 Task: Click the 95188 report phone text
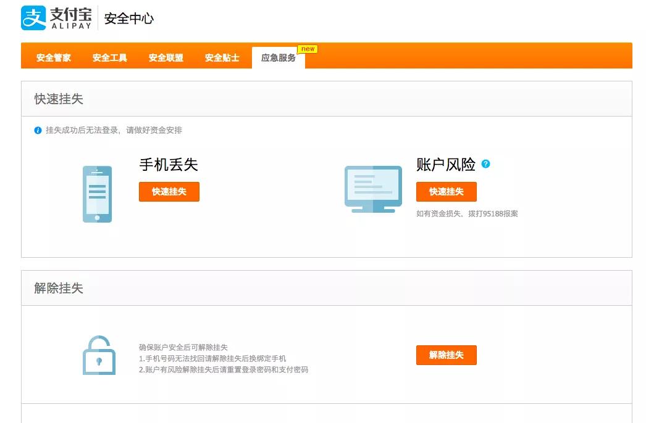coord(468,213)
